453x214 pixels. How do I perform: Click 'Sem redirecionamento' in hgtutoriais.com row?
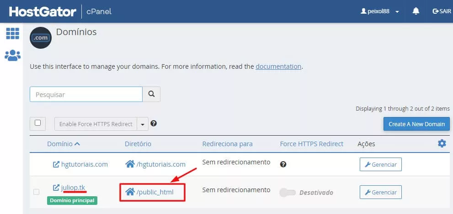(x=236, y=162)
